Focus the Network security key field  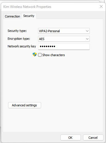pyautogui.click(x=64, y=47)
